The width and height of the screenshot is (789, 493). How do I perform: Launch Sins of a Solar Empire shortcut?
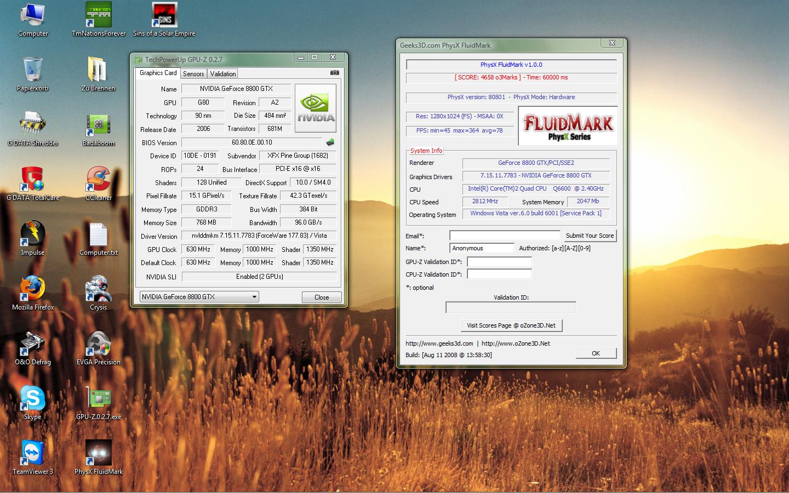[x=164, y=20]
